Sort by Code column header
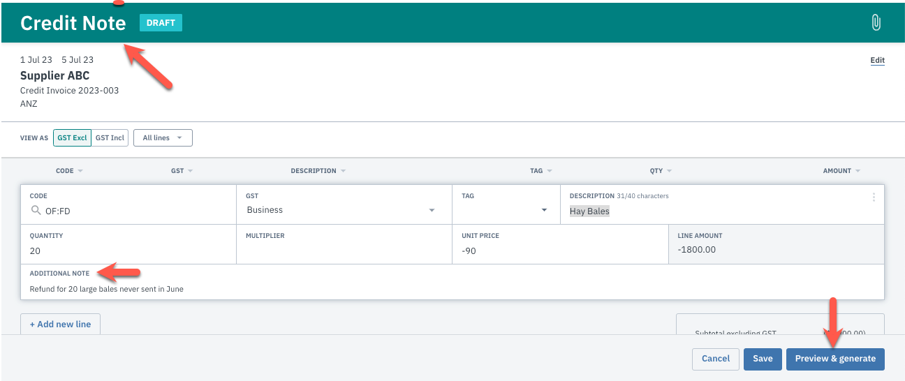The height and width of the screenshot is (381, 905). pos(68,171)
